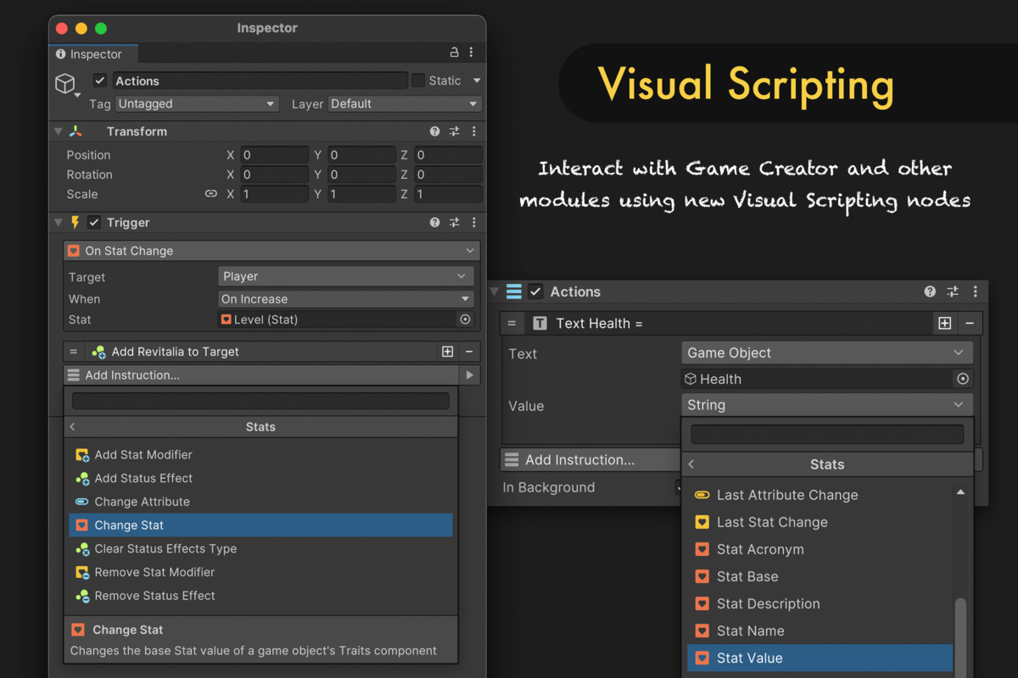The image size is (1018, 678).
Task: Click plus icon on Add Revitalia row
Action: (448, 352)
